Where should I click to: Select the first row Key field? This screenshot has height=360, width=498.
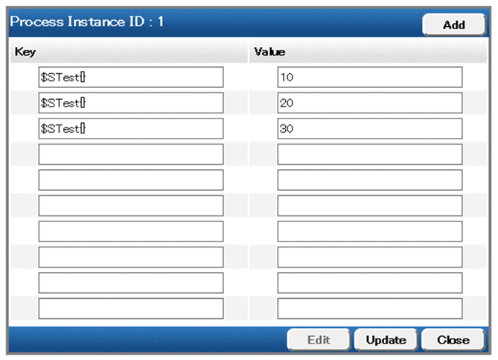point(131,78)
